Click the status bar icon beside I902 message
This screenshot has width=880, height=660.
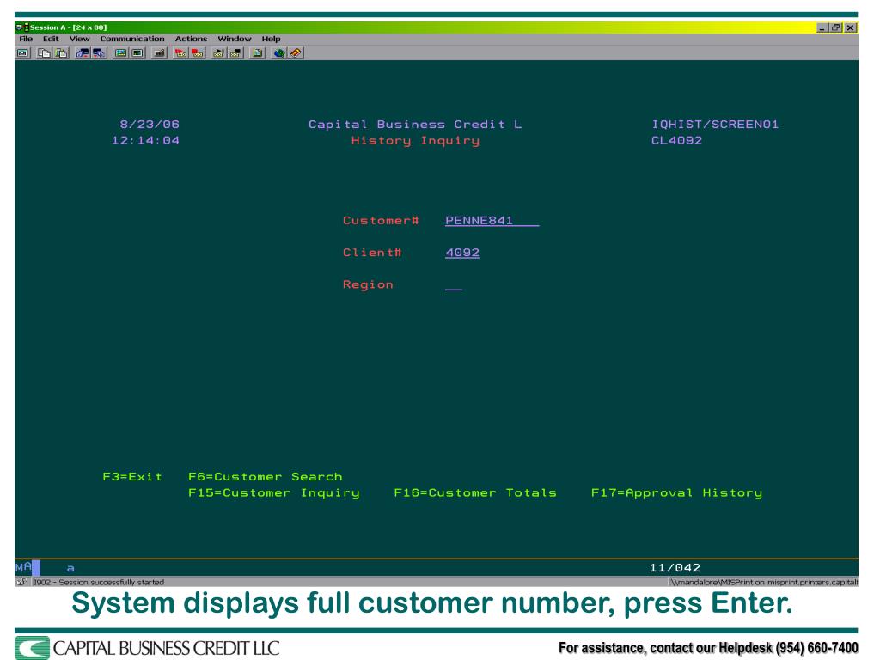[22, 582]
